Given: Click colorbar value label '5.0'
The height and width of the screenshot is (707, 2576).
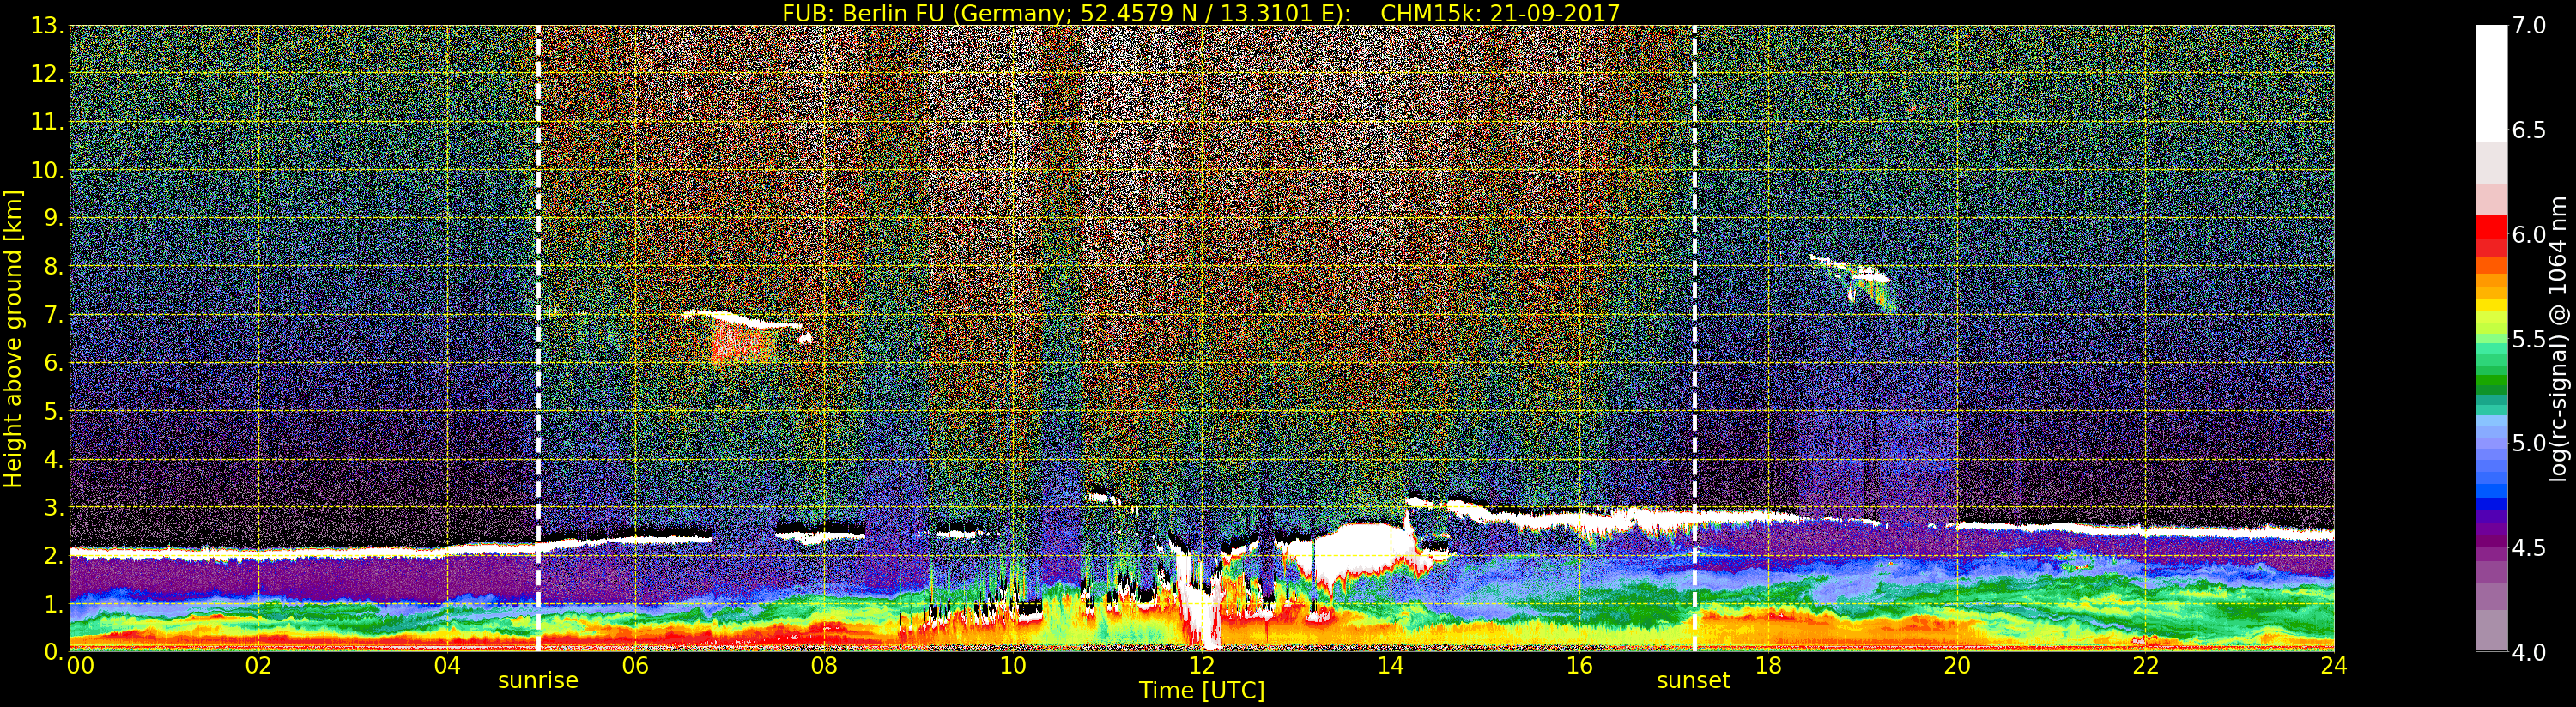Looking at the screenshot, I should 2529,443.
